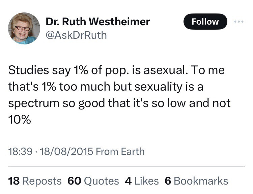
Task: Open the three-dot more options menu
Action: click(239, 22)
